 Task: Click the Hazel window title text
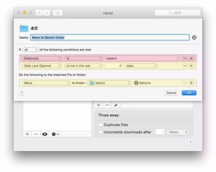pos(108,13)
